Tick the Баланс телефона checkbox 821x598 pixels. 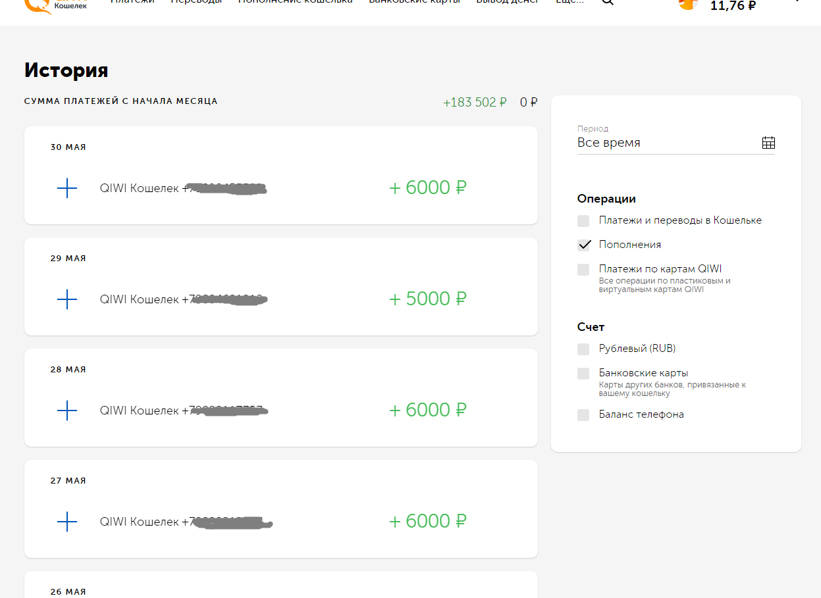(583, 415)
